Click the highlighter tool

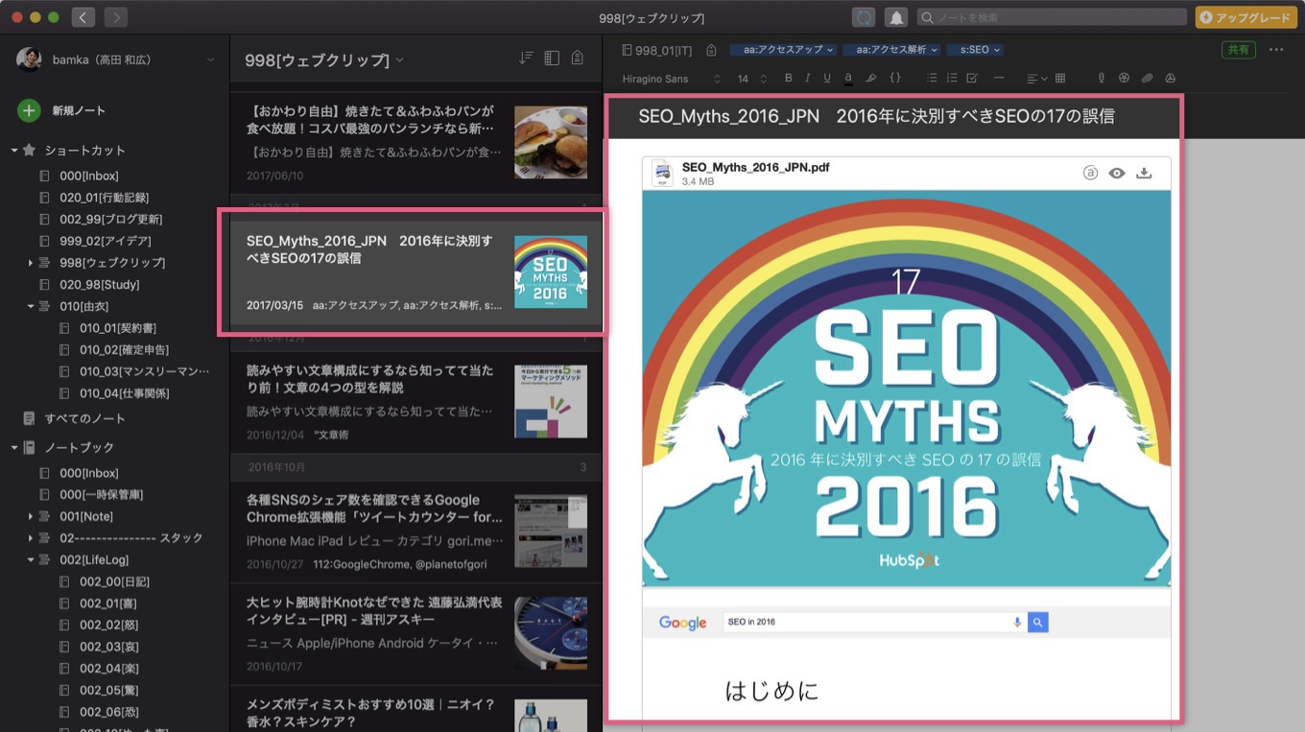coord(871,78)
